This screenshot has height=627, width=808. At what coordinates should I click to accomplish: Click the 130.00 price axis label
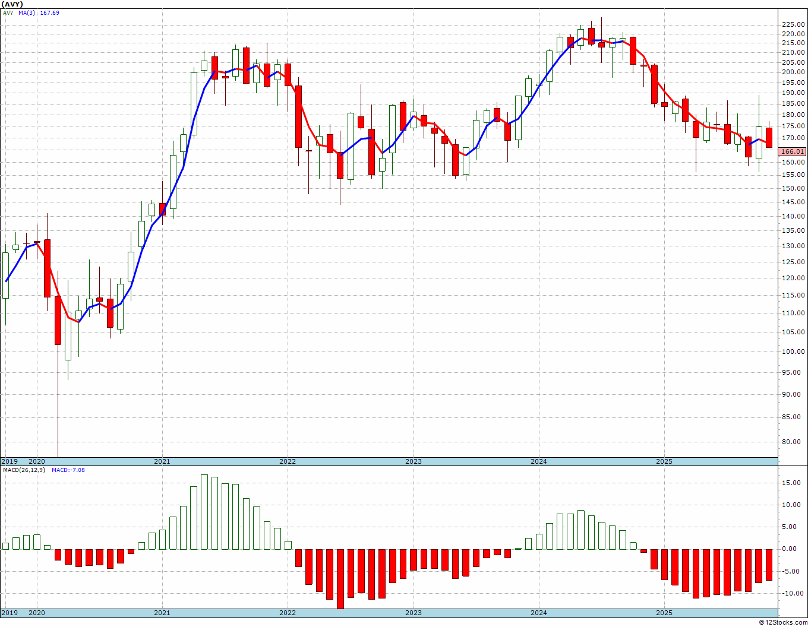[794, 246]
